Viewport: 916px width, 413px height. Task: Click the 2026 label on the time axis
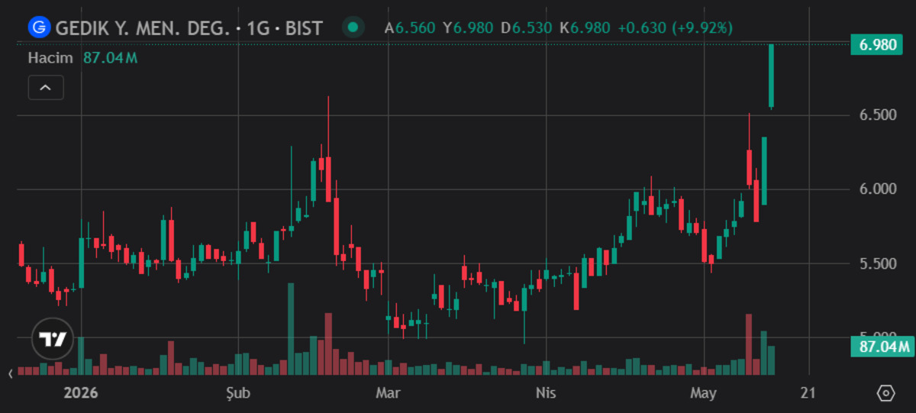pos(80,393)
